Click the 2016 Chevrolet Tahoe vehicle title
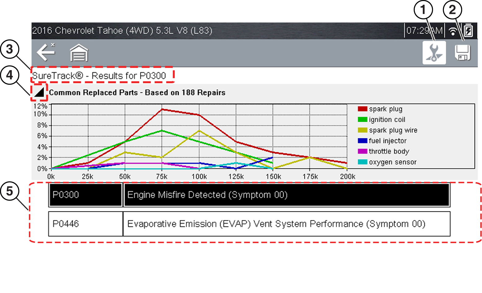This screenshot has width=482, height=293. pyautogui.click(x=122, y=31)
